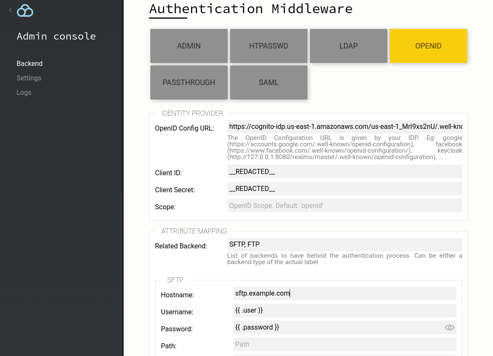493x356 pixels.
Task: Select the HTPASSWD authentication middleware
Action: (x=269, y=46)
